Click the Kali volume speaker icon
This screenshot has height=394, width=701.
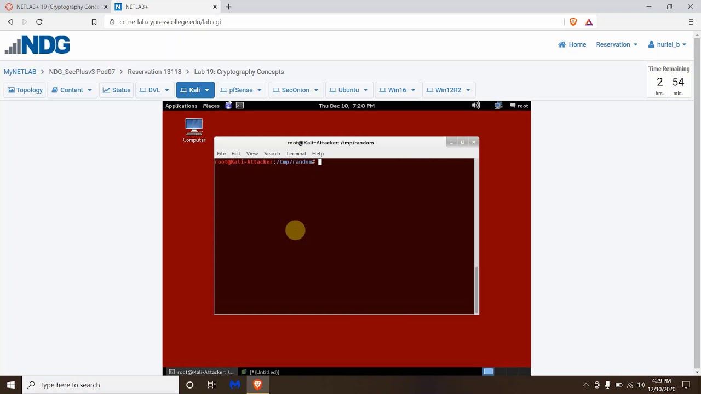tap(476, 106)
